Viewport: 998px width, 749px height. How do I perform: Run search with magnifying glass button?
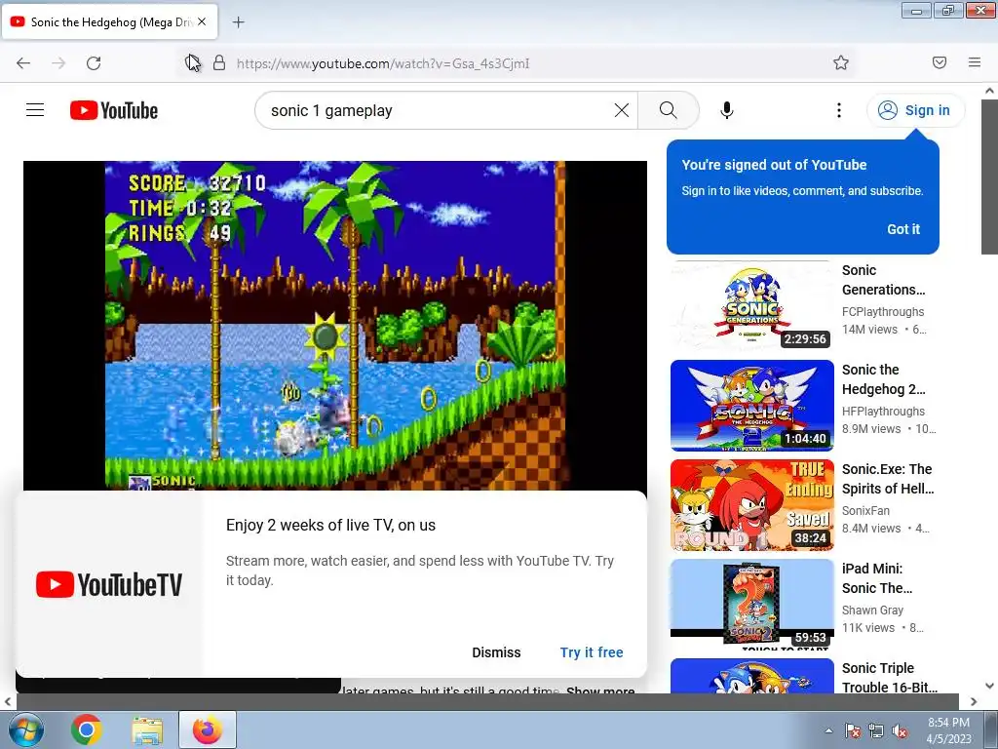[669, 110]
